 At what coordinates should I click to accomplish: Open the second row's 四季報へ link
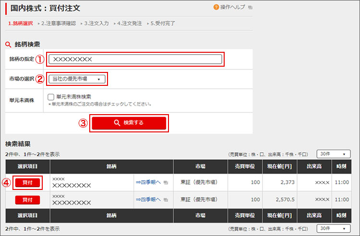pos(148,200)
